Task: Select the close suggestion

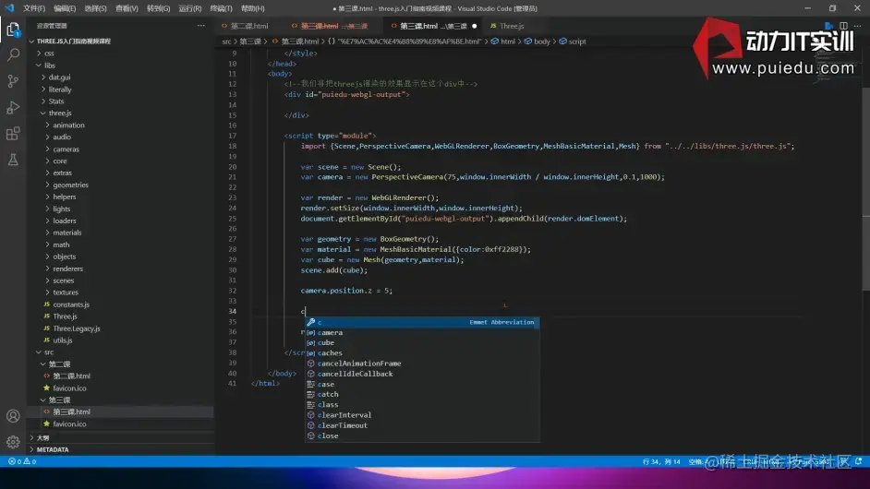Action: pos(422,435)
